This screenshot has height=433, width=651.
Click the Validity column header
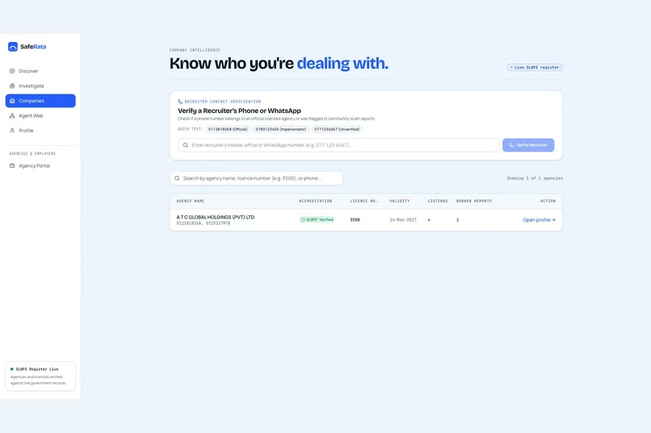[x=399, y=201]
